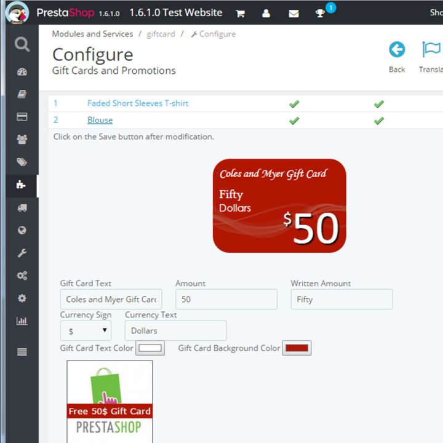Open the Advanced Parameters gears icon in sidebar
The width and height of the screenshot is (443, 443).
(x=22, y=276)
